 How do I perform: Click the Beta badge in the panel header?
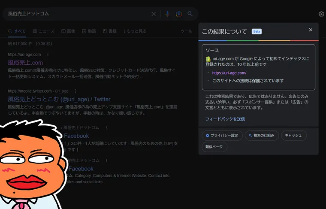[x=257, y=31]
